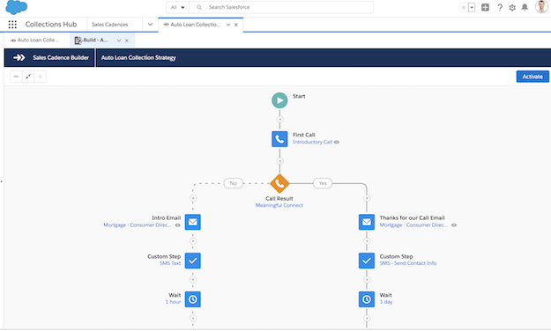Add a step at top of Yes branch
This screenshot has height=331, width=551.
pos(367,198)
